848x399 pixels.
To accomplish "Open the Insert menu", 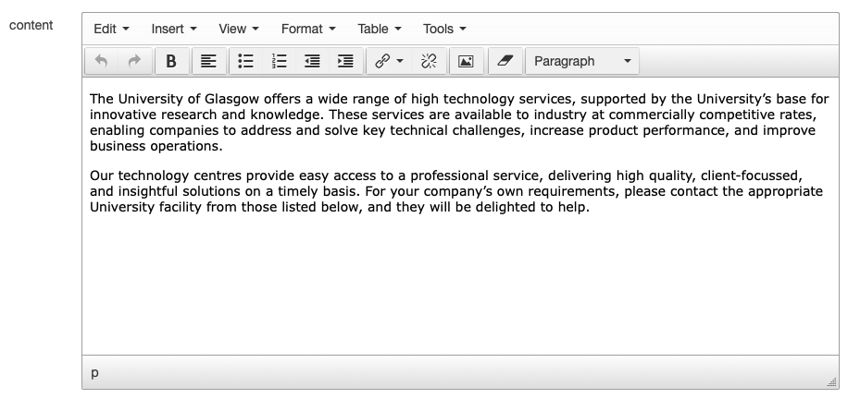I will click(174, 29).
